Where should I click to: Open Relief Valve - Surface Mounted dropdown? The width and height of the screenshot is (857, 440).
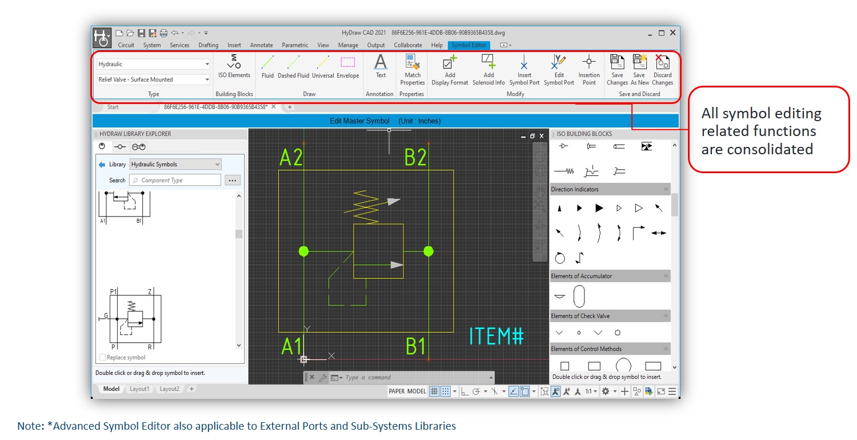153,79
